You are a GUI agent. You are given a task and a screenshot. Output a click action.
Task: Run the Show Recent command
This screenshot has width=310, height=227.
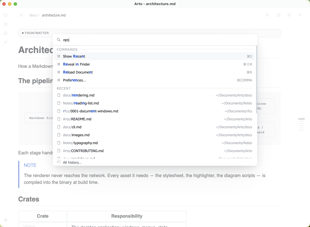[x=154, y=56]
